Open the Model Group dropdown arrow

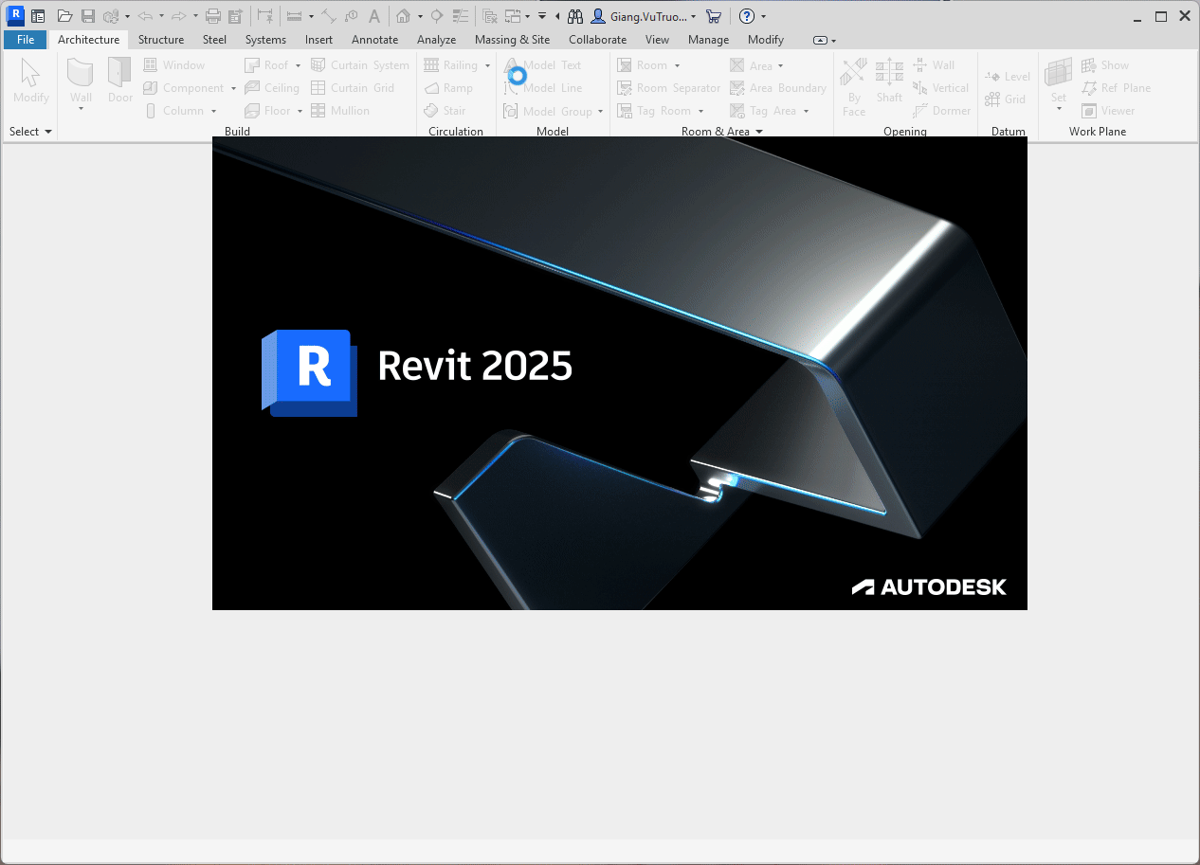[x=601, y=112]
